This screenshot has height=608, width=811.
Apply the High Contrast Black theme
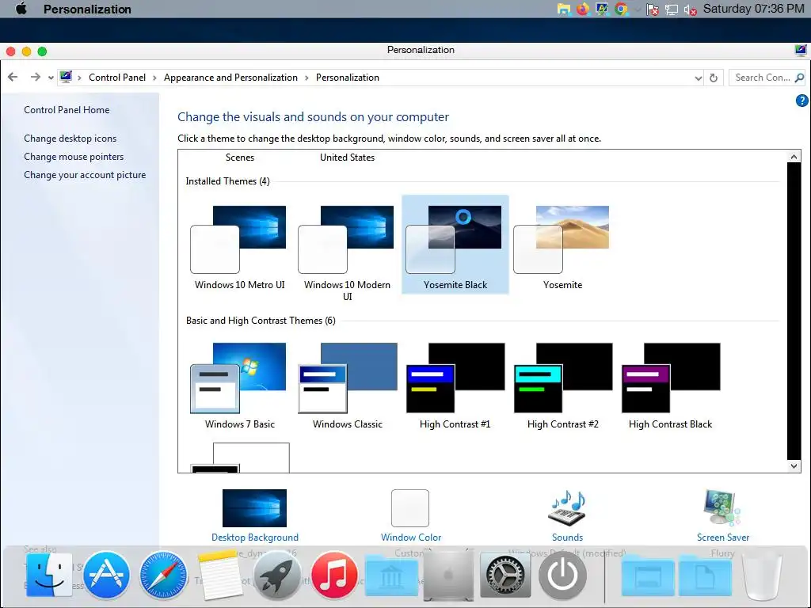(670, 386)
